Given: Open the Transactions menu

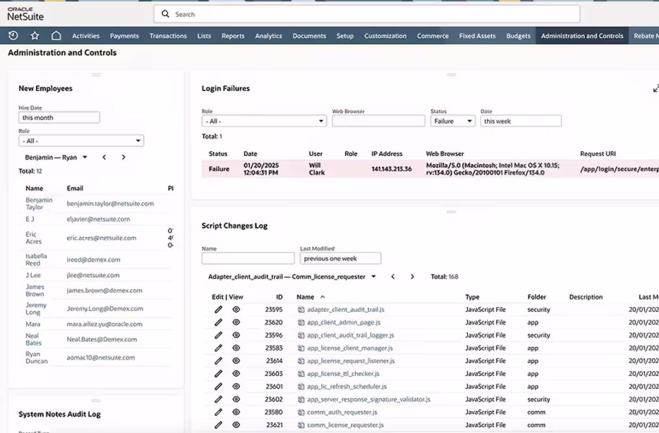Looking at the screenshot, I should coord(168,36).
